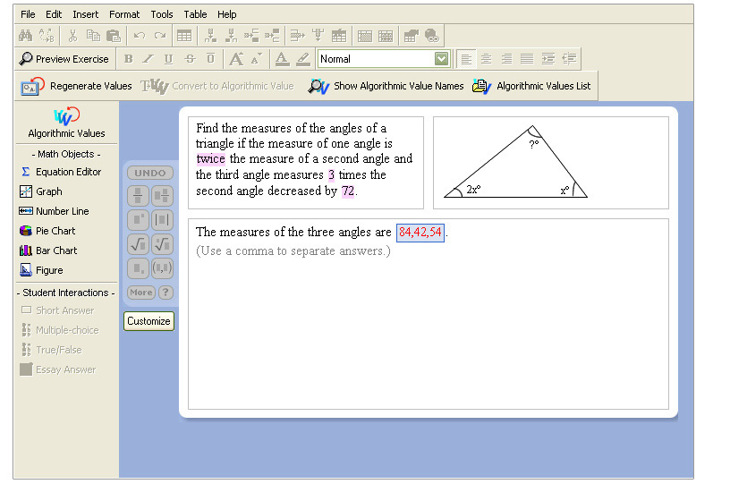The height and width of the screenshot is (484, 747).
Task: Click the Copy icon
Action: 93,35
